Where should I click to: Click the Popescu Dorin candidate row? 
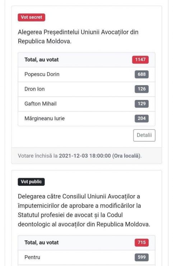[86, 74]
